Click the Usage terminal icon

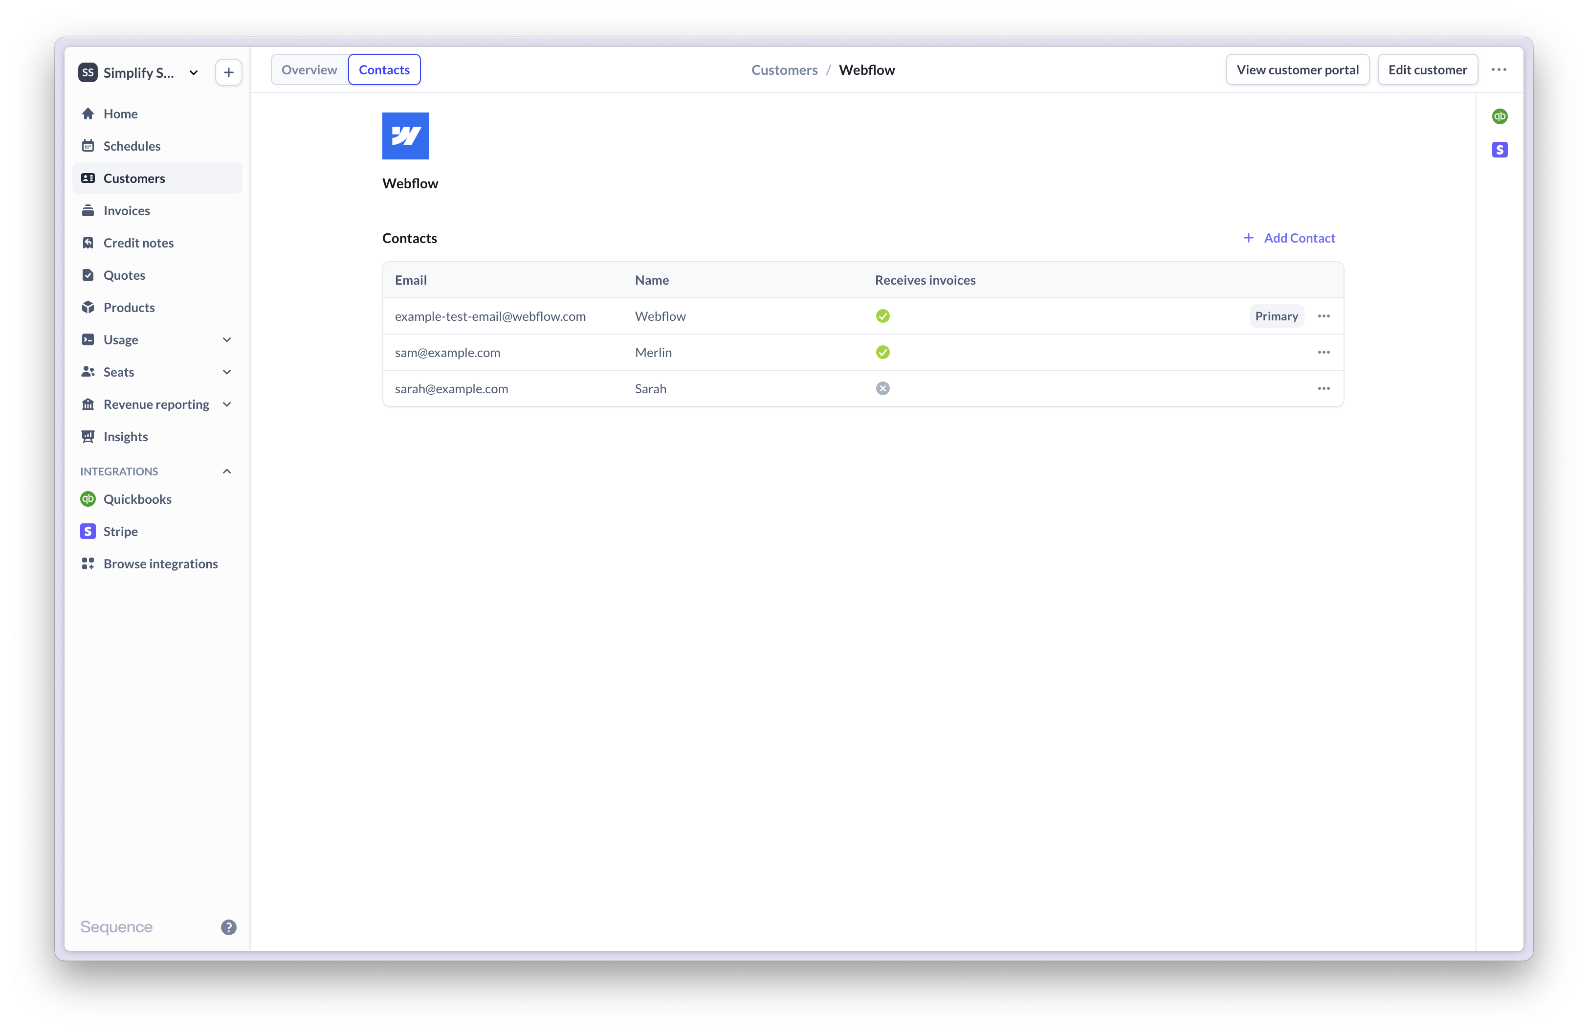point(88,339)
